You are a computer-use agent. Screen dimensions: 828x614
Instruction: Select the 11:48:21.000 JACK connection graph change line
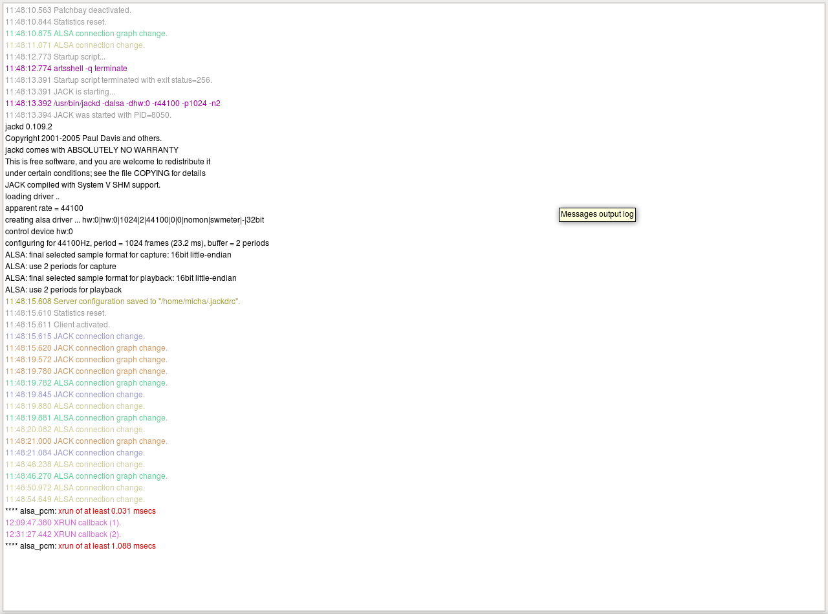(86, 441)
